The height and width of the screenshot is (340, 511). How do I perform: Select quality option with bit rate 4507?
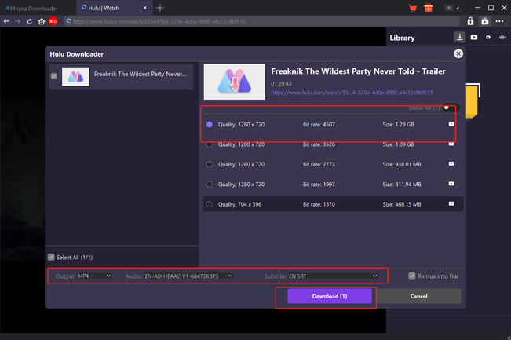point(210,125)
